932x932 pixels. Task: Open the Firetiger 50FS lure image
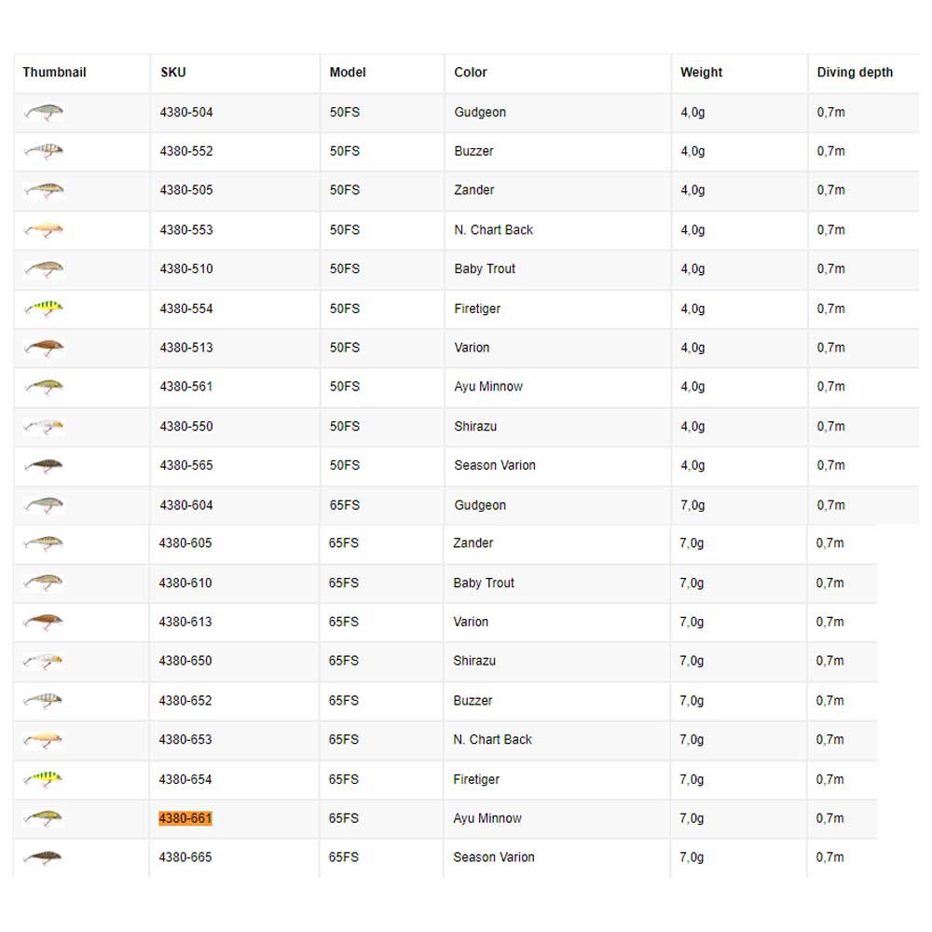coord(45,308)
